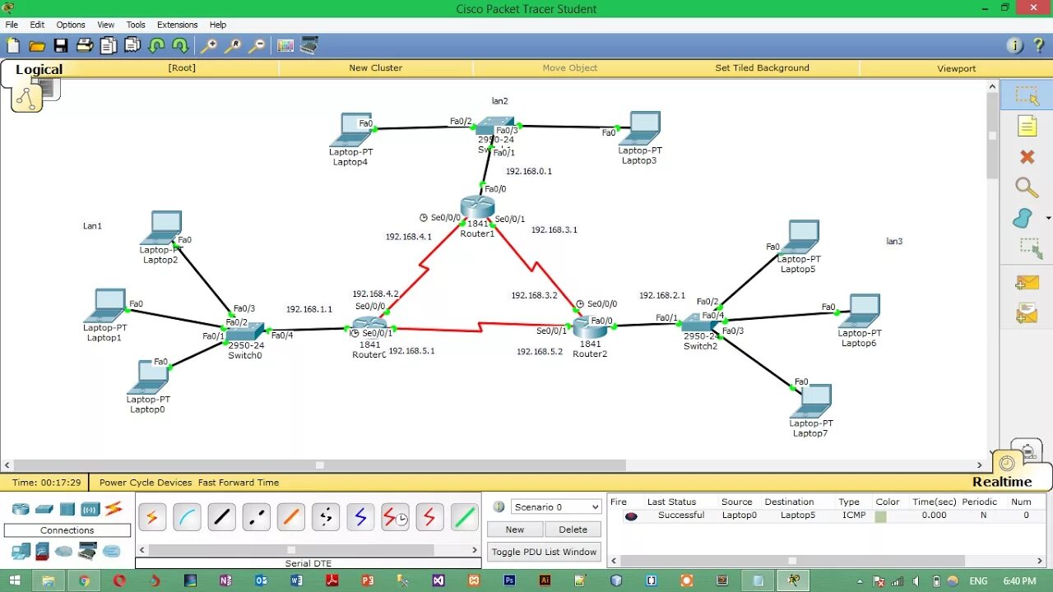Click the Logical workspace tab
Viewport: 1053px width, 592px height.
(39, 70)
